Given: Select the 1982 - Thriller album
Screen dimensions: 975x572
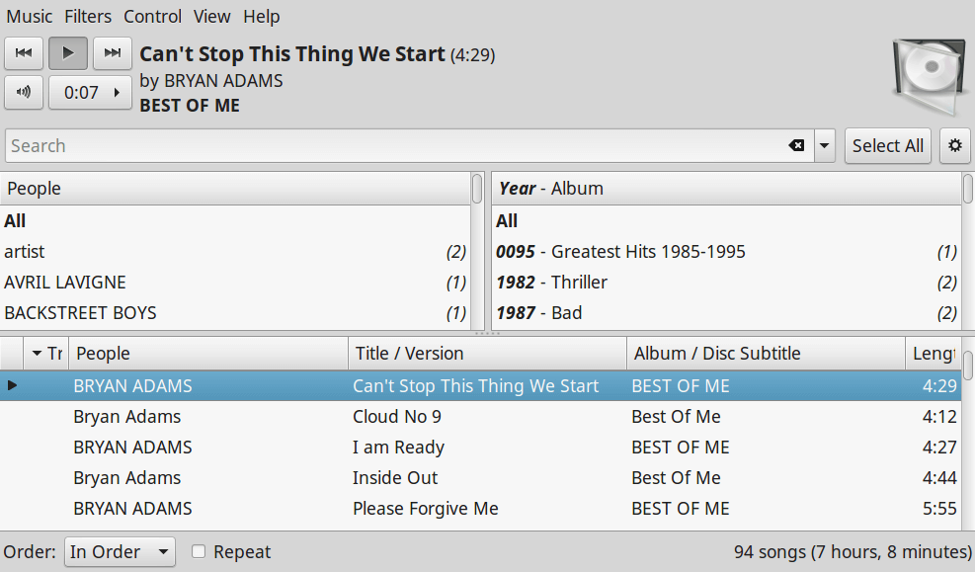Looking at the screenshot, I should 550,283.
